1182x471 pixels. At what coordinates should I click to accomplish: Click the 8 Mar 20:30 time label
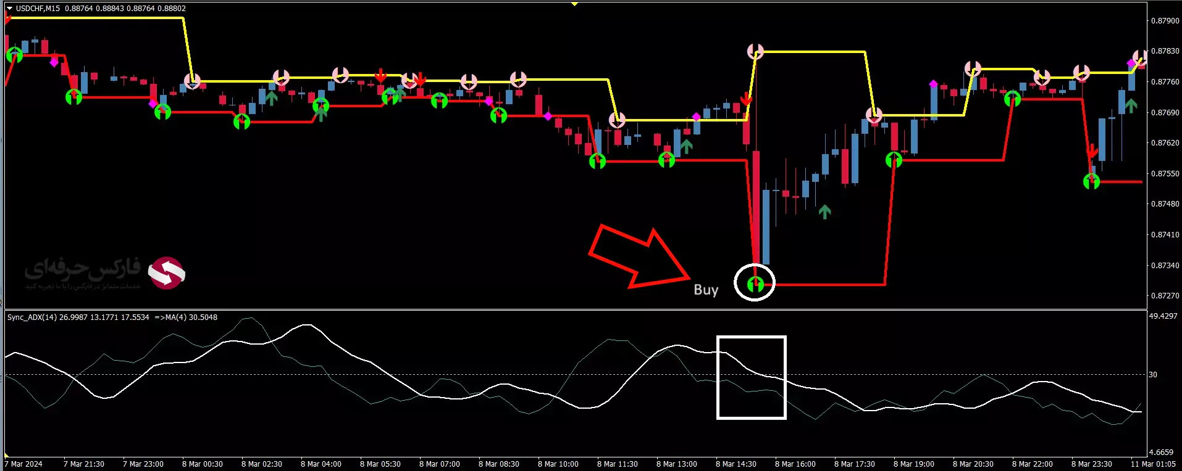(973, 464)
